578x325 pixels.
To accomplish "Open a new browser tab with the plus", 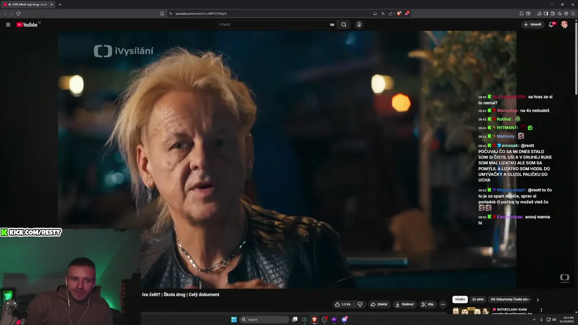I will tap(60, 5).
